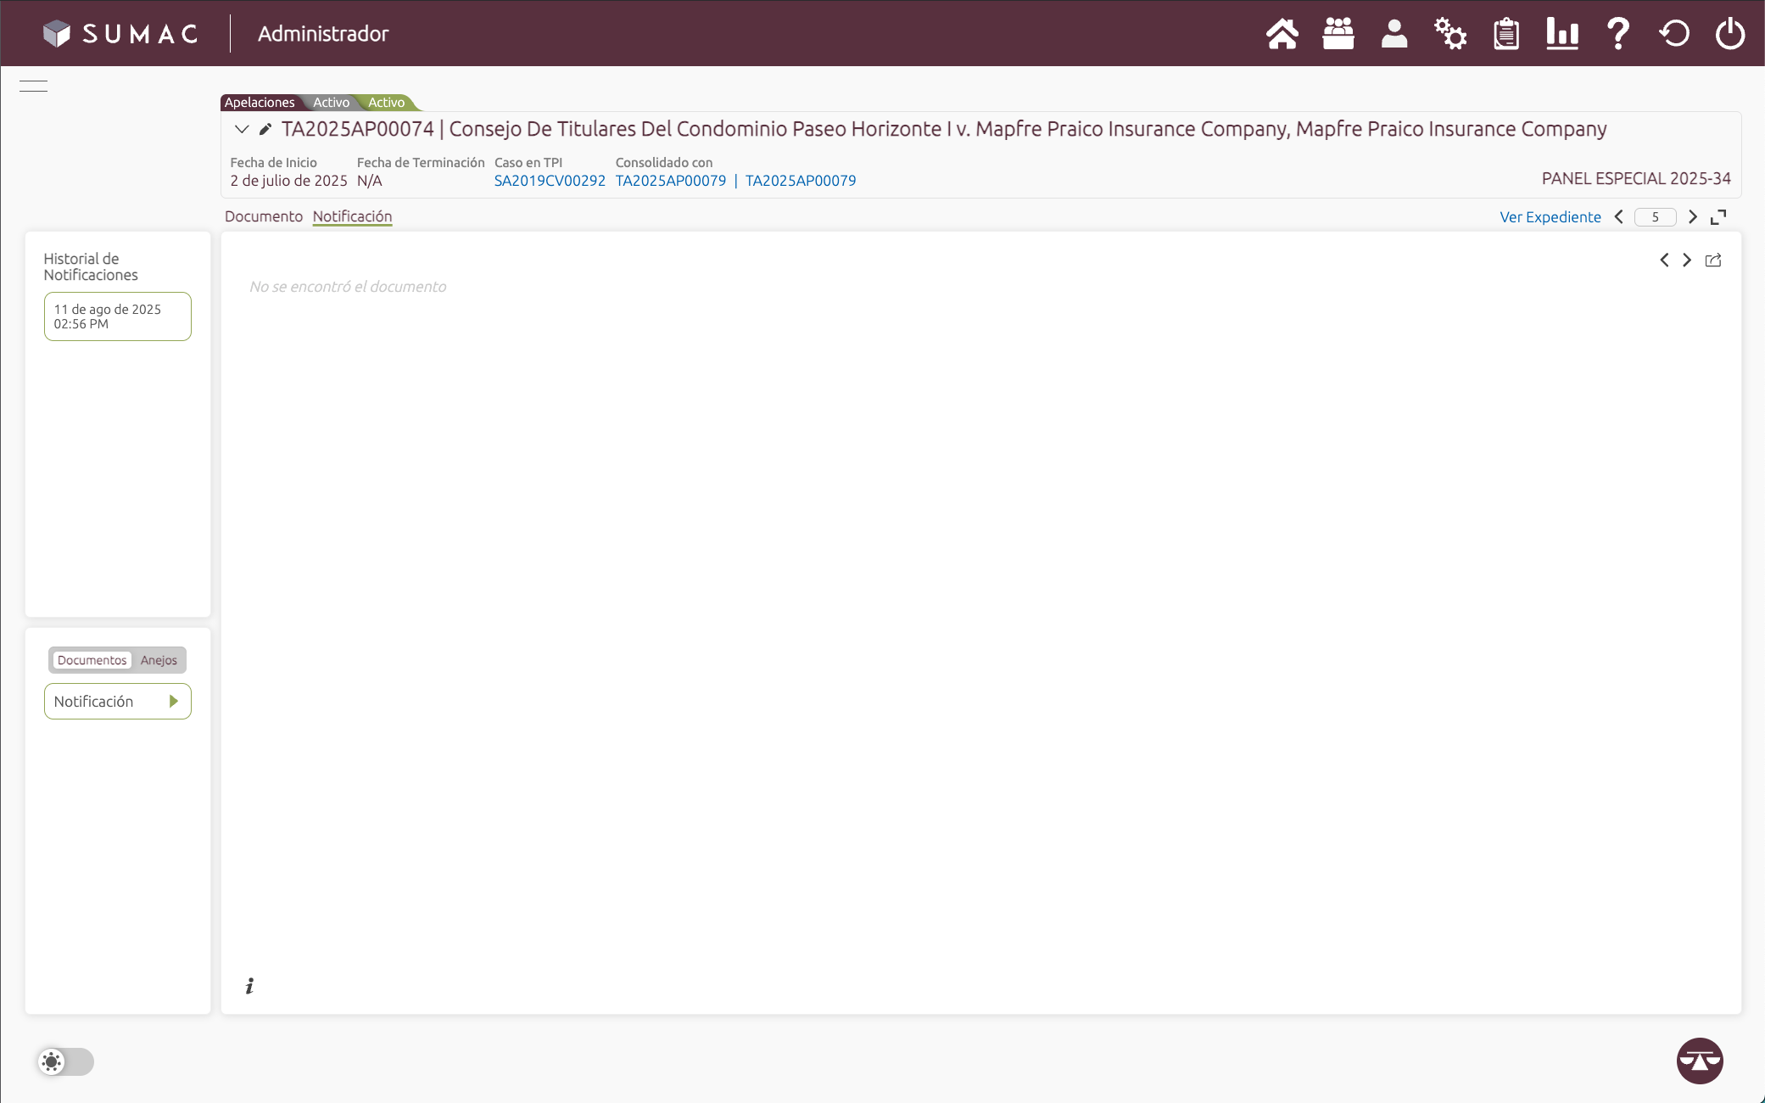Open linked case SA2019CV00292
The width and height of the screenshot is (1765, 1103).
(x=550, y=180)
